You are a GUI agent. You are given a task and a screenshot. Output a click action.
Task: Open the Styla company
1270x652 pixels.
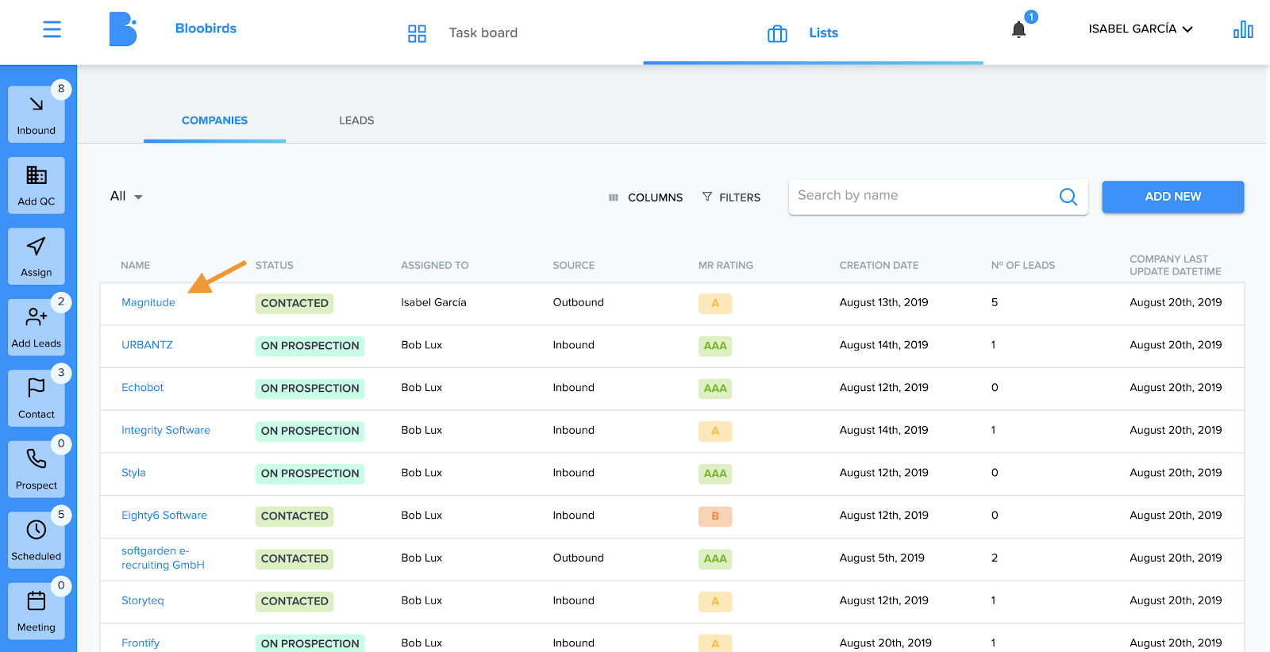coord(133,473)
